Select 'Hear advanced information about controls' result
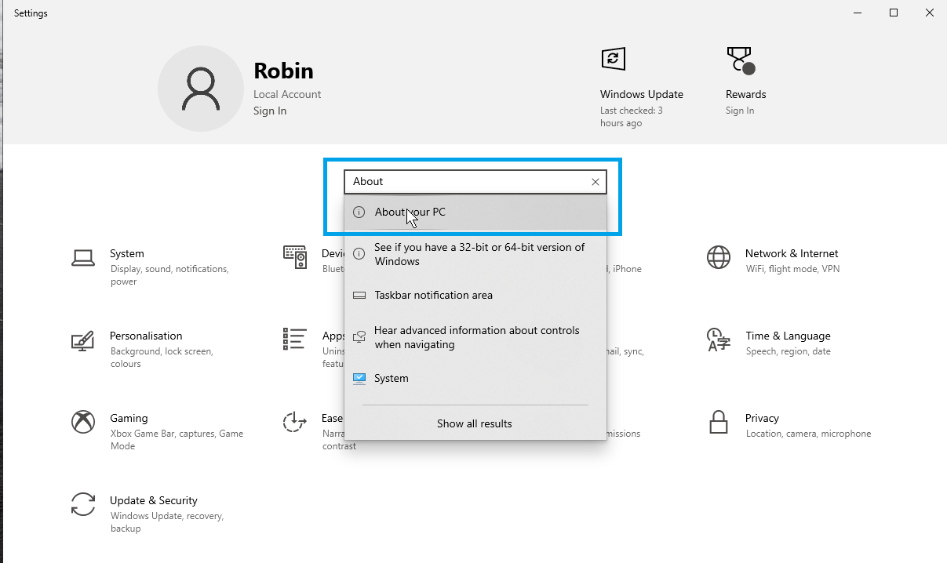Viewport: 947px width, 563px height. [475, 337]
